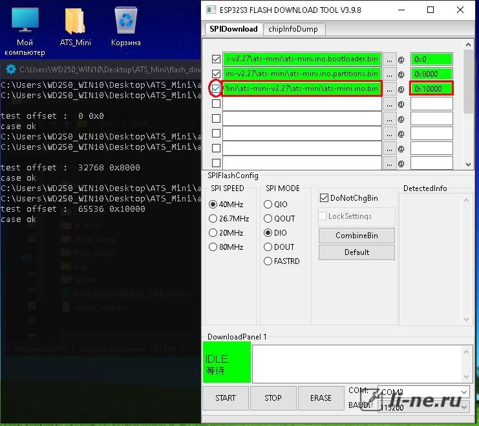Click the download log scroll down arrow
Image resolution: width=479 pixels, height=426 pixels.
tap(466, 376)
